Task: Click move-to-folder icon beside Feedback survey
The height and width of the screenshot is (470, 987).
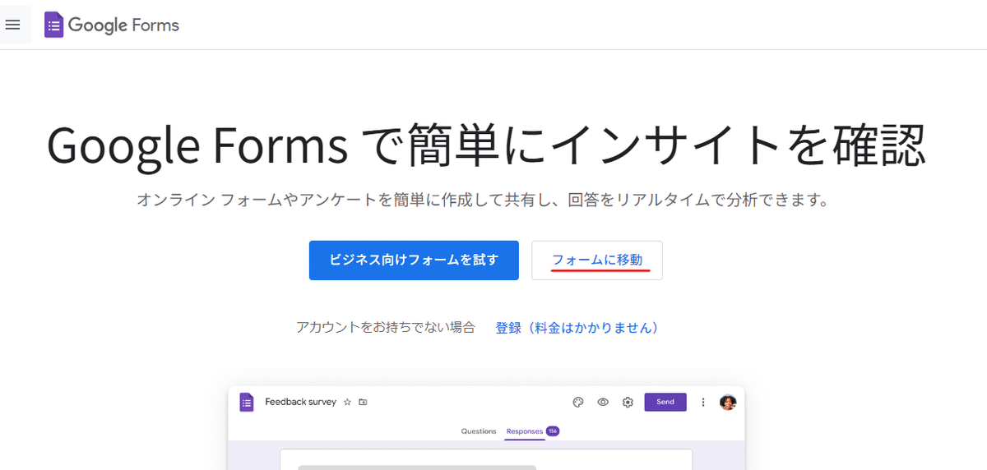Action: [x=363, y=402]
